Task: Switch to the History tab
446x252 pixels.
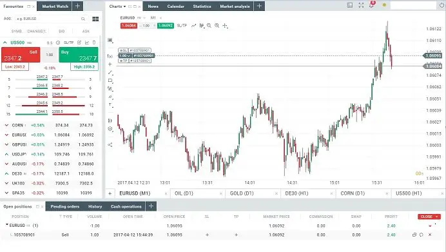Action: tap(95, 206)
